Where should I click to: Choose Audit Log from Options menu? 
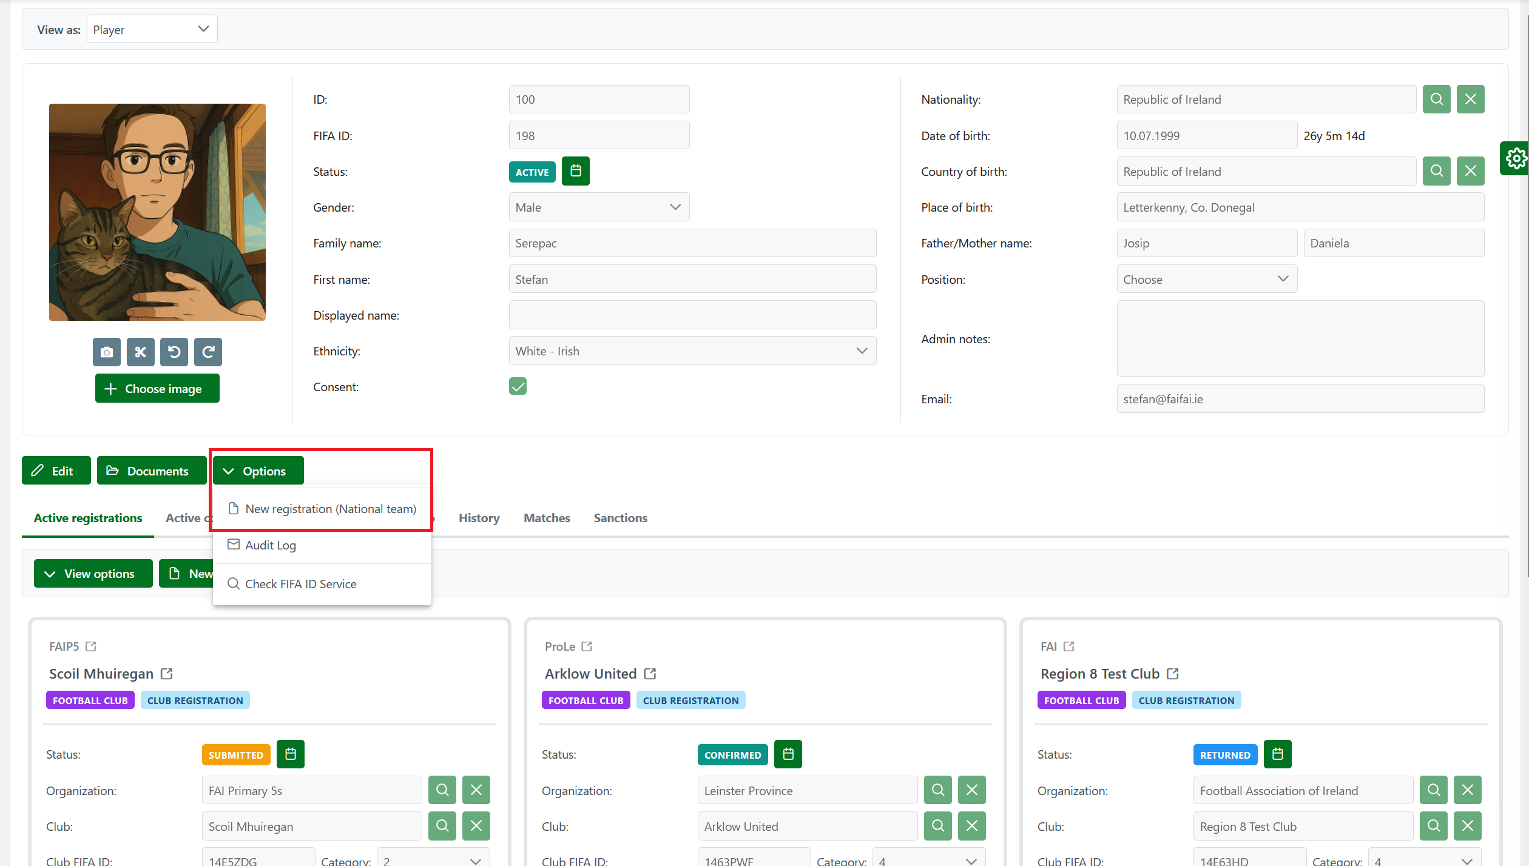pos(270,545)
